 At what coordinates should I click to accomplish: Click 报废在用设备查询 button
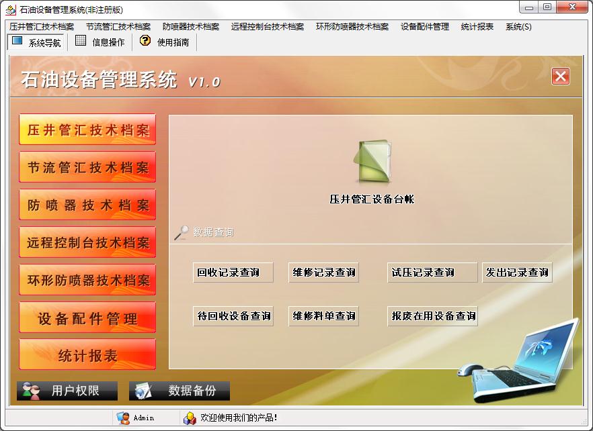point(432,316)
